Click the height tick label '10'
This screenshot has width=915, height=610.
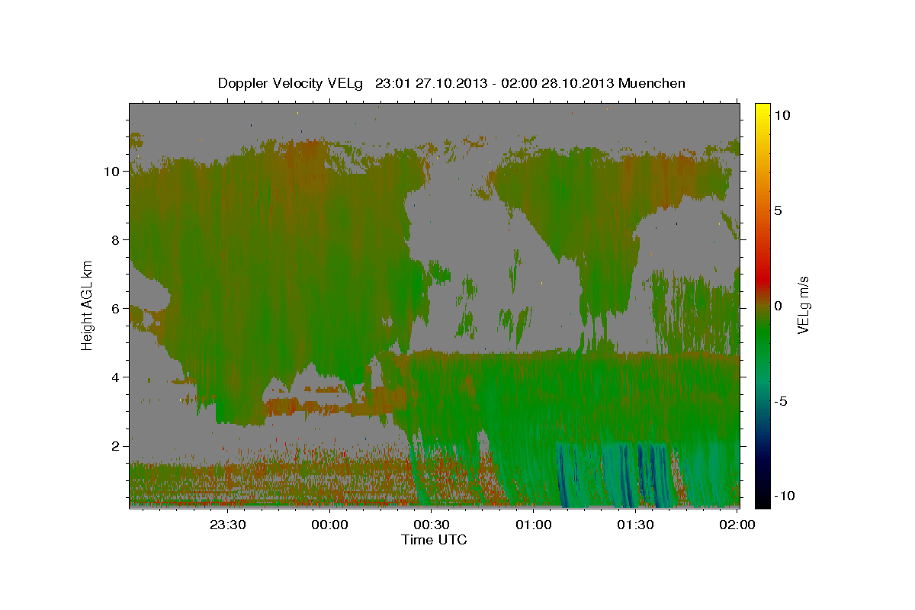click(x=111, y=172)
